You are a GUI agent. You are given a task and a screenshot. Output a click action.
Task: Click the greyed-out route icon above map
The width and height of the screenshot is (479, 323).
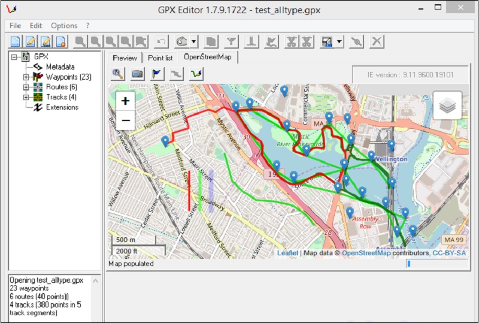177,74
